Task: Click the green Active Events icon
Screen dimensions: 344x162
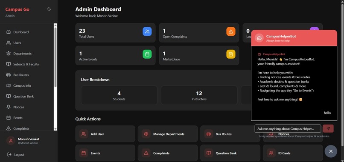Action: point(147,54)
